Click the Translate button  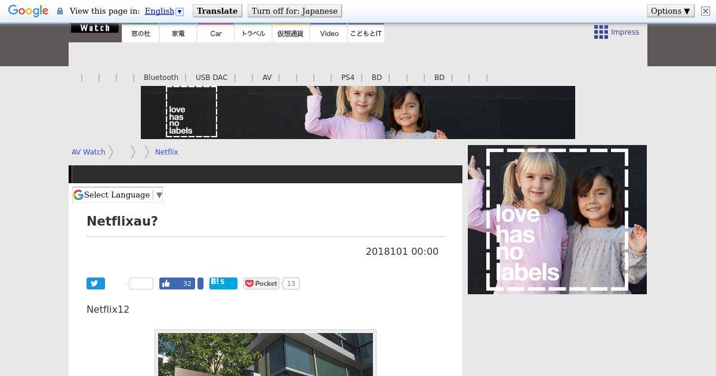point(217,11)
